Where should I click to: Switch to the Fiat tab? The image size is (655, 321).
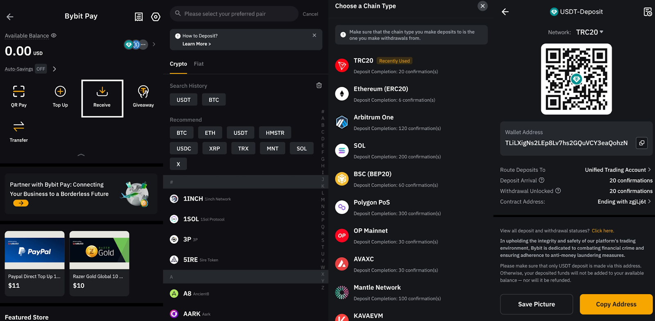coord(199,63)
